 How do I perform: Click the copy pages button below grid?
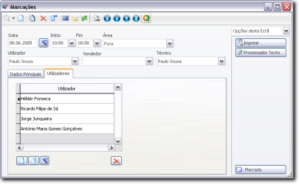[34, 161]
